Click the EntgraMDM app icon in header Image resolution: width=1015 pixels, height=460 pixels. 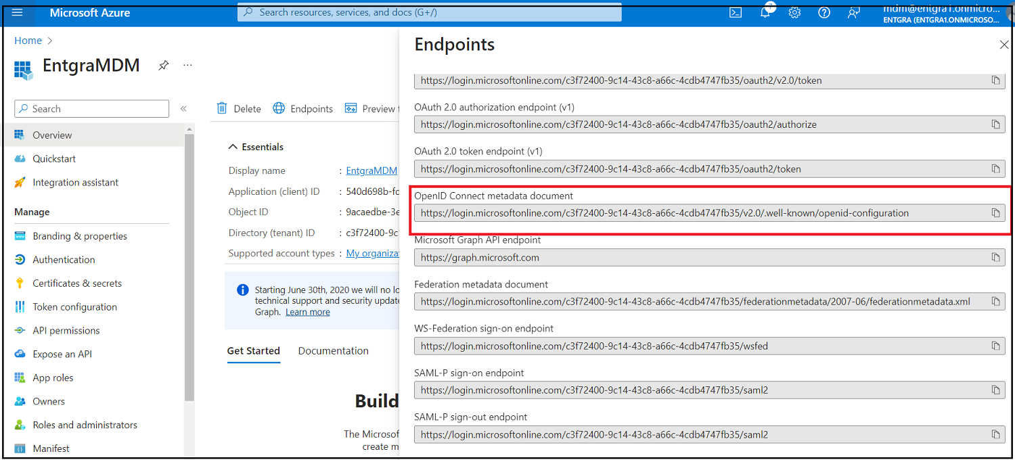coord(24,69)
